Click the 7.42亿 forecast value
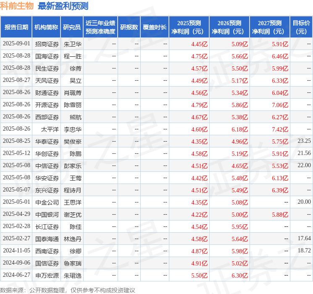The height and width of the screenshot is (294, 313). click(280, 129)
